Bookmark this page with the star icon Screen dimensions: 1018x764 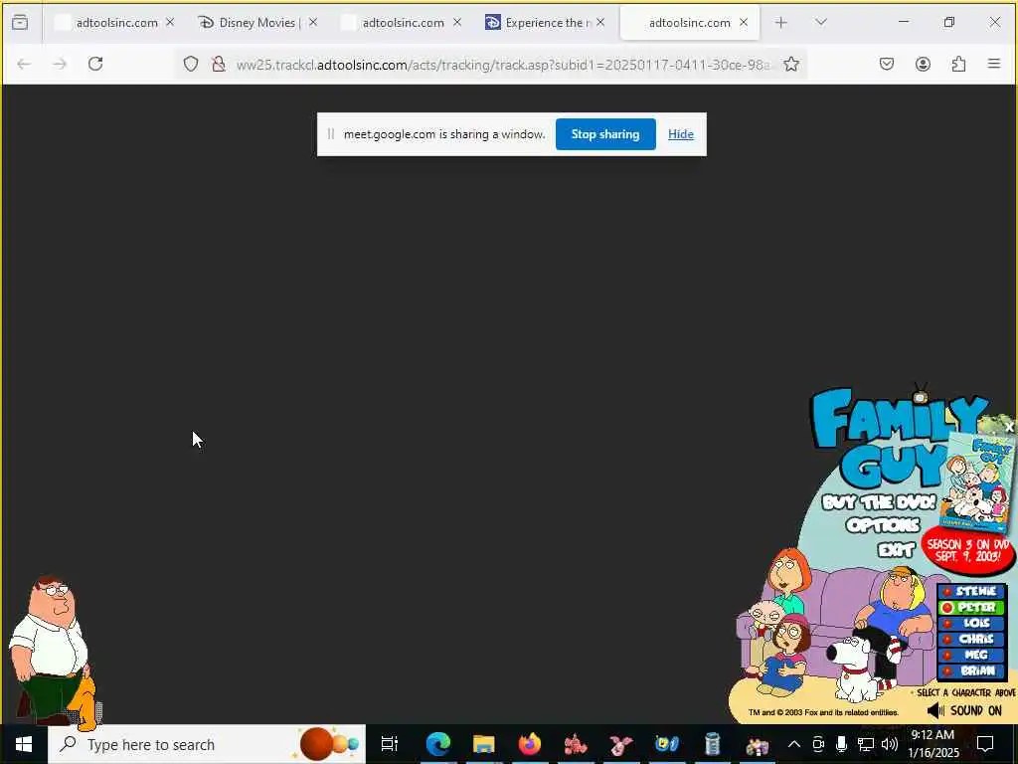[790, 64]
